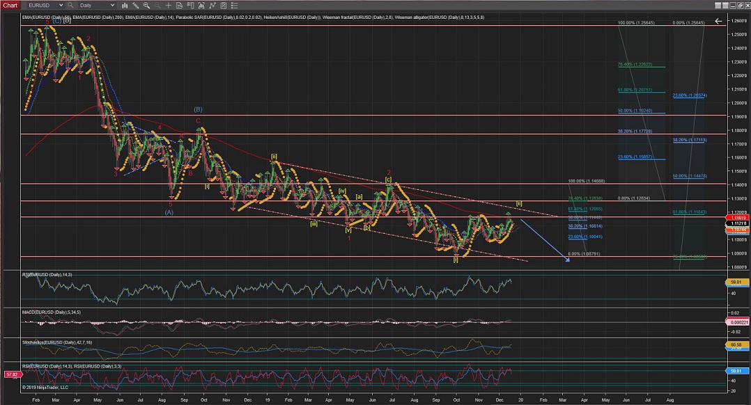This screenshot has width=751, height=405.
Task: Open the Chart Trader icon
Action: coord(190,5)
